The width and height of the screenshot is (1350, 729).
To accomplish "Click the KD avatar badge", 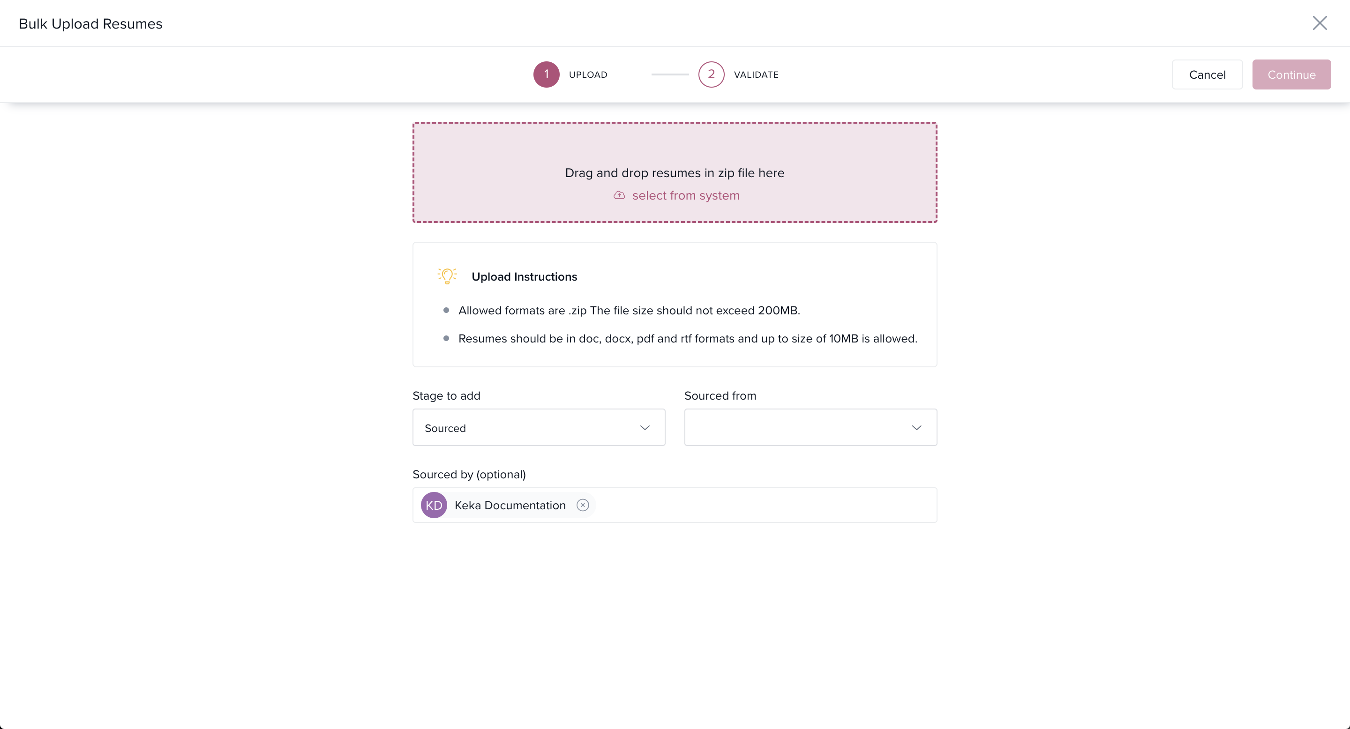I will tap(434, 505).
